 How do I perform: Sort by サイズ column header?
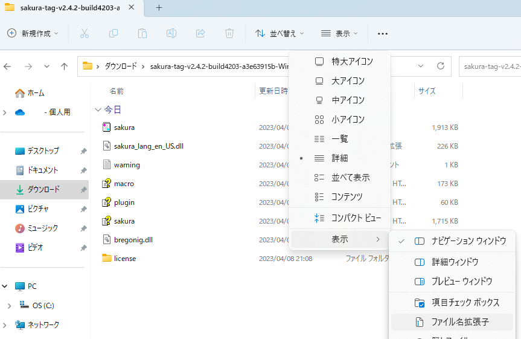click(427, 91)
